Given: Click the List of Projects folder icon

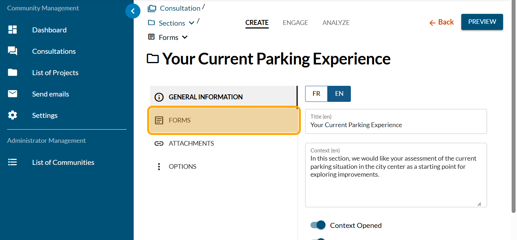Looking at the screenshot, I should (13, 73).
